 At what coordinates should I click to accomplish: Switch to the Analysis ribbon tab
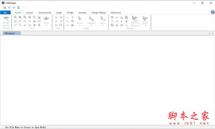[82, 12]
